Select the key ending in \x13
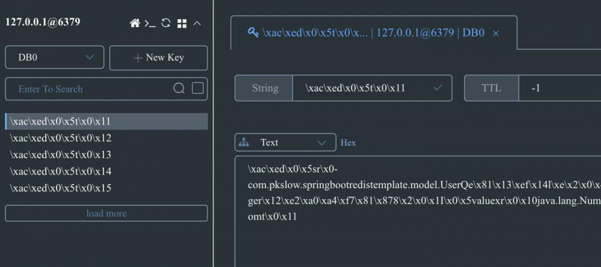This screenshot has width=601, height=267. click(x=61, y=155)
